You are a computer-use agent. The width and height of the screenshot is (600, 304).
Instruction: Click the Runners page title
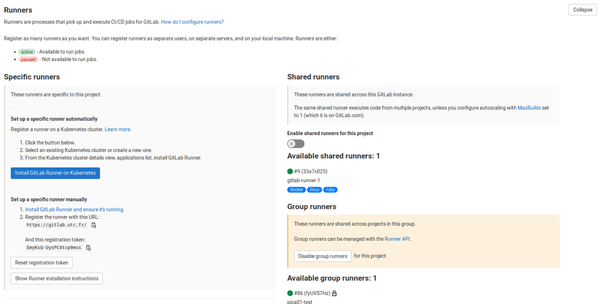point(18,9)
